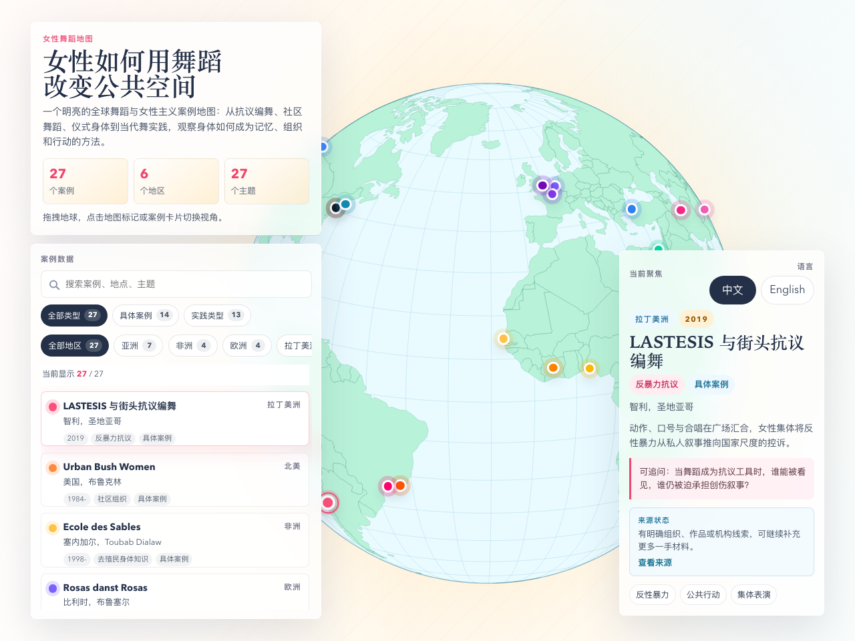Click the dark purple map marker over England
This screenshot has width=855, height=641.
pyautogui.click(x=542, y=186)
